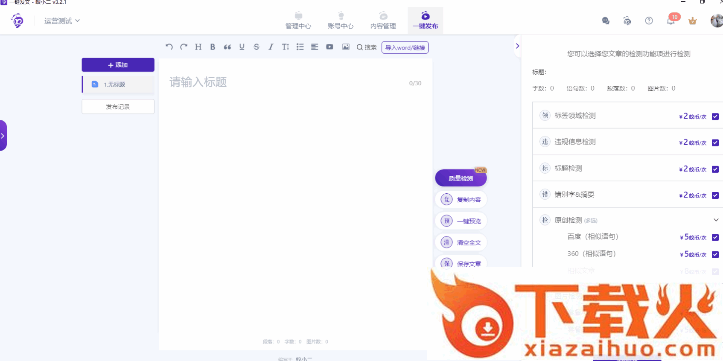Toggle strikethrough text formatting
This screenshot has width=723, height=361.
(x=256, y=47)
